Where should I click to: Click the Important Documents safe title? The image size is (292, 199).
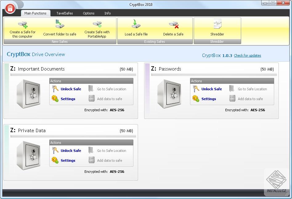(41, 69)
